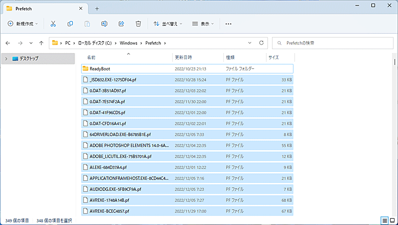Open the 表示 (View) dropdown
This screenshot has height=225, width=398.
(203, 24)
